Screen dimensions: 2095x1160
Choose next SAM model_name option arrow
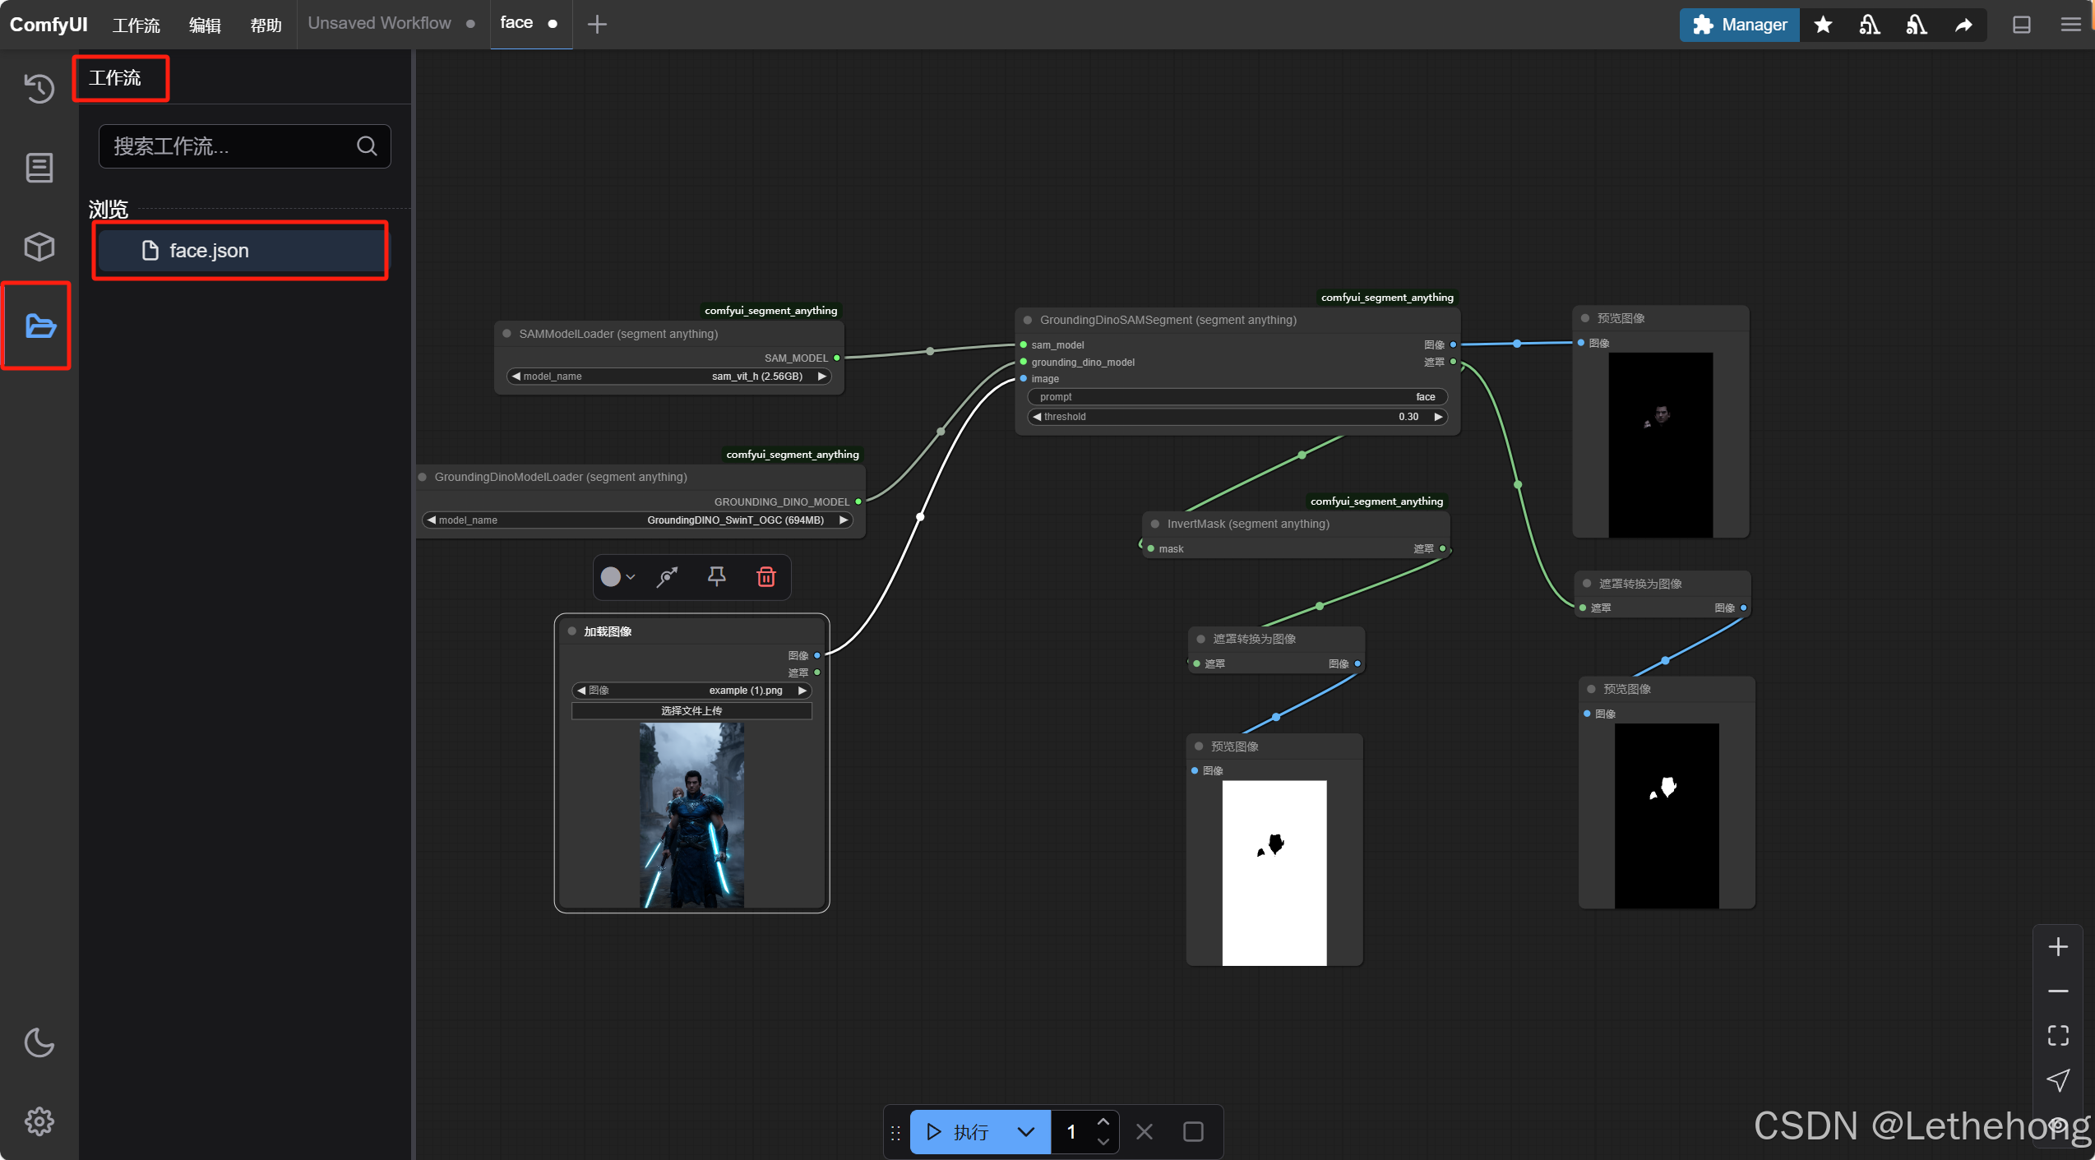(821, 377)
